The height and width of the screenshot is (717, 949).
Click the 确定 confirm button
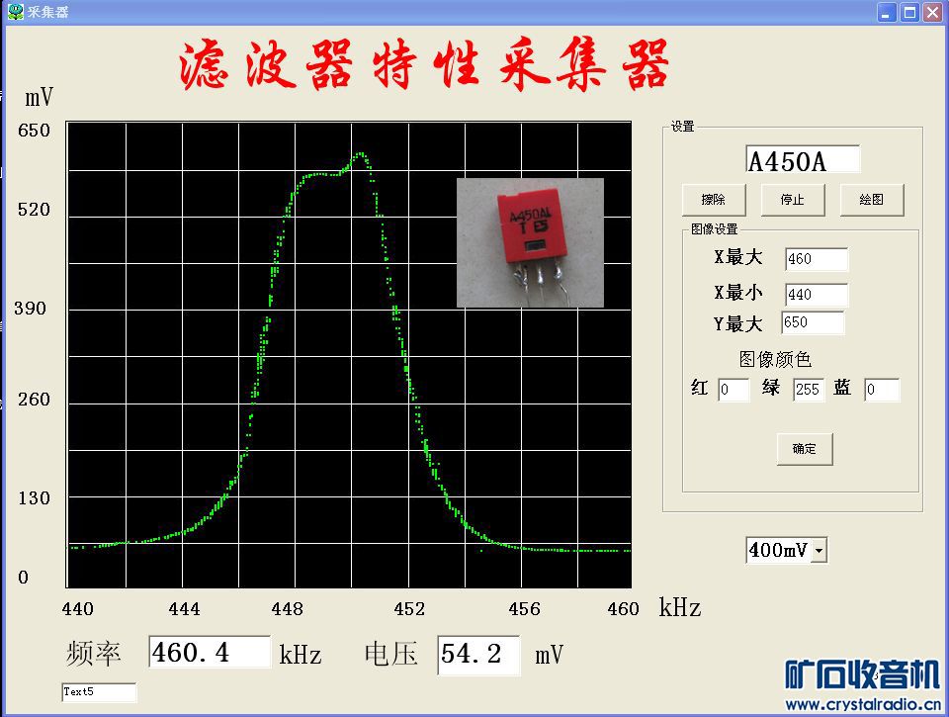805,449
